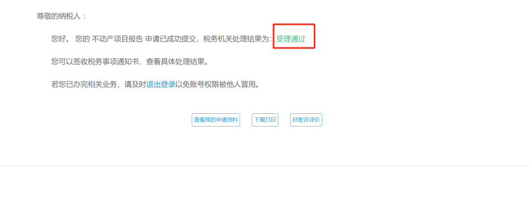
Task: Click the 申请已成功提交 text
Action: click(171, 39)
